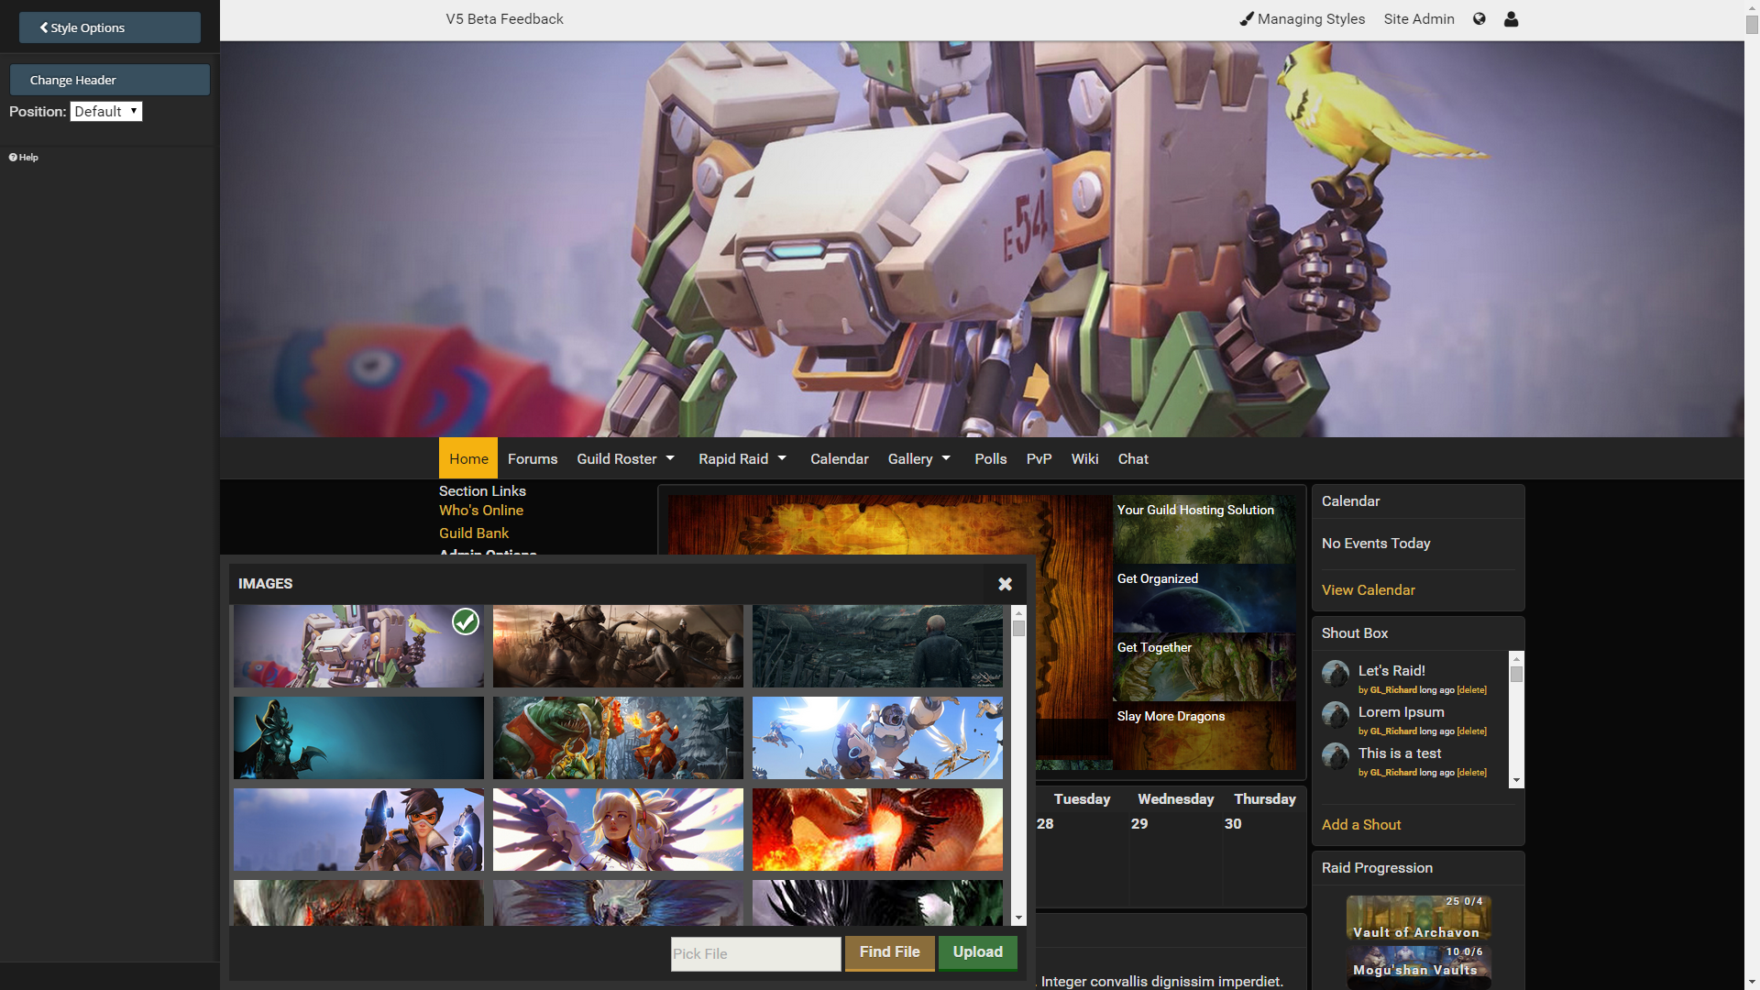This screenshot has height=990, width=1760.
Task: Delete the This is a test shout
Action: tap(1471, 773)
